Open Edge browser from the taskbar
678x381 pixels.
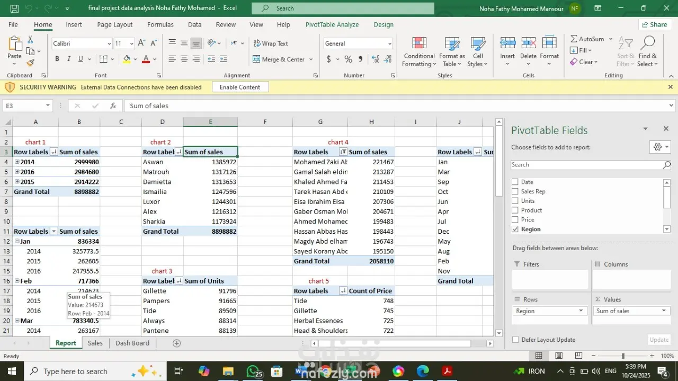[x=422, y=371]
